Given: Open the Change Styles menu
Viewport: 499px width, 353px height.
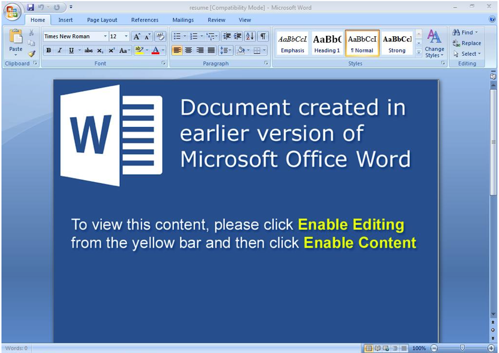Looking at the screenshot, I should pos(435,44).
